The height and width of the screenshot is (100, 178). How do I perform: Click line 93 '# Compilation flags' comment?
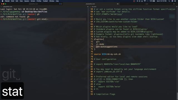coord(105,94)
